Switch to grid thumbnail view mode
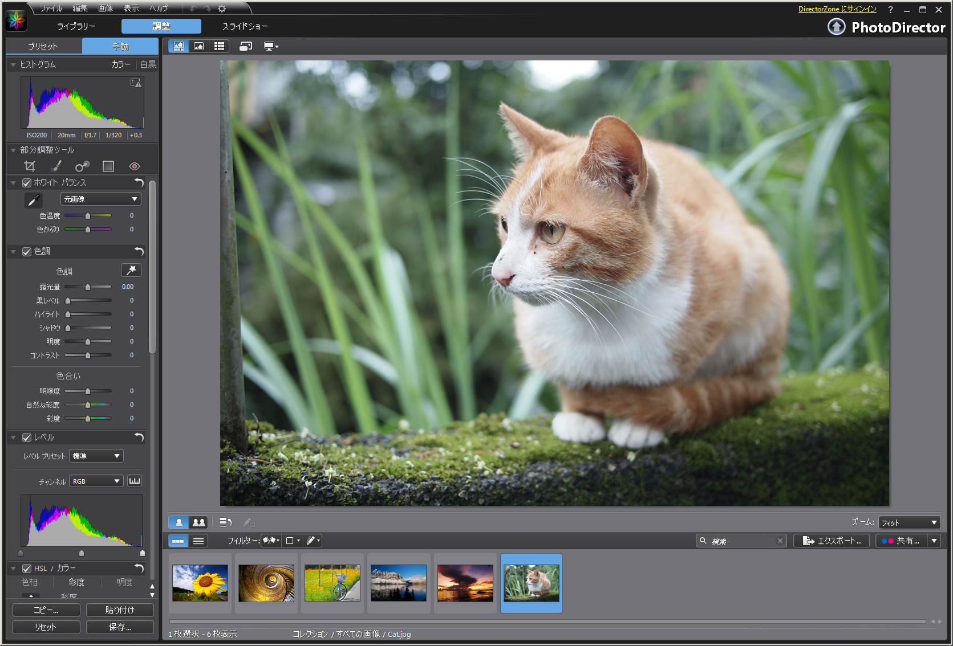953x646 pixels. click(219, 46)
